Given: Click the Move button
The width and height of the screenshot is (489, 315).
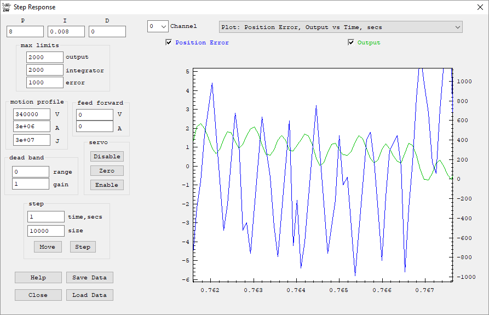Looking at the screenshot, I should (47, 247).
